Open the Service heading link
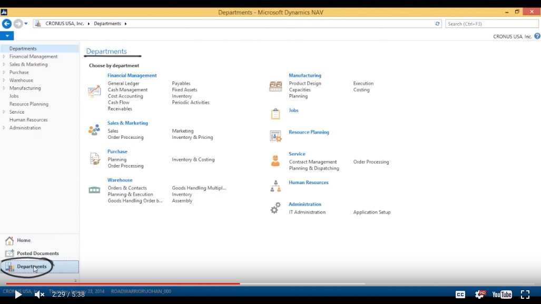Screen dimensions: 541x304 pyautogui.click(x=297, y=154)
